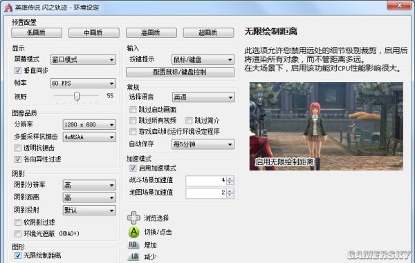415x263 pixels.
Task: Open 配置鼠标/键盘控制 button
Action: pyautogui.click(x=180, y=72)
